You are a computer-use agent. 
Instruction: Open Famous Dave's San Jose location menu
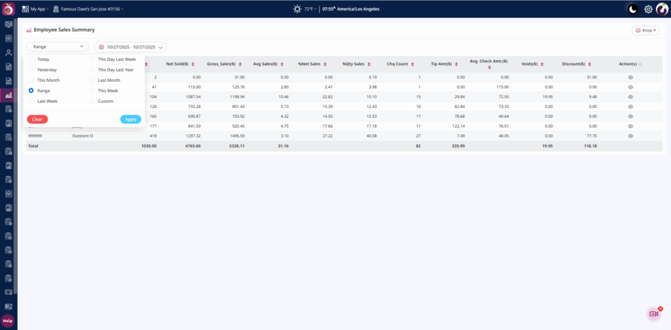click(x=88, y=9)
